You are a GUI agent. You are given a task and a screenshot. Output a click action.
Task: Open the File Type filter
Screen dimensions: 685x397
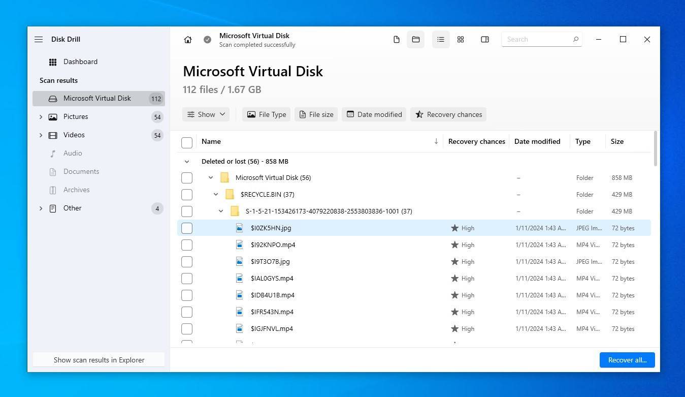click(x=266, y=114)
